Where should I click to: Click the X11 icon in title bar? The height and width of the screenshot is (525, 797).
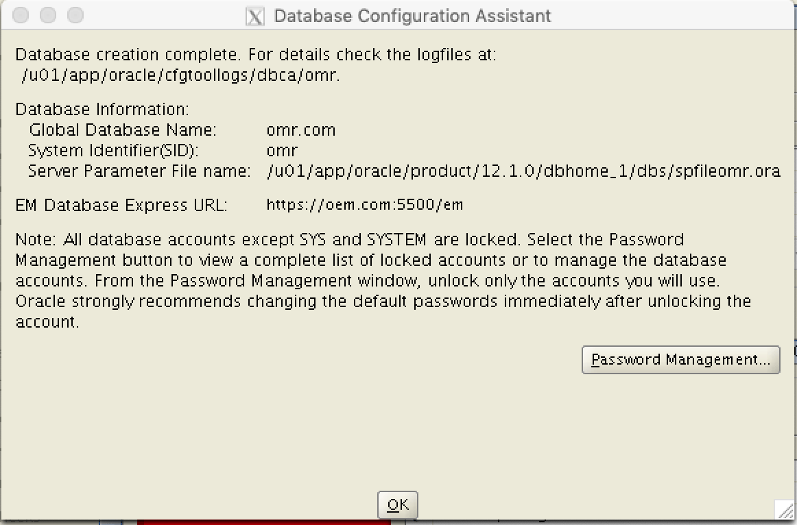pyautogui.click(x=254, y=16)
